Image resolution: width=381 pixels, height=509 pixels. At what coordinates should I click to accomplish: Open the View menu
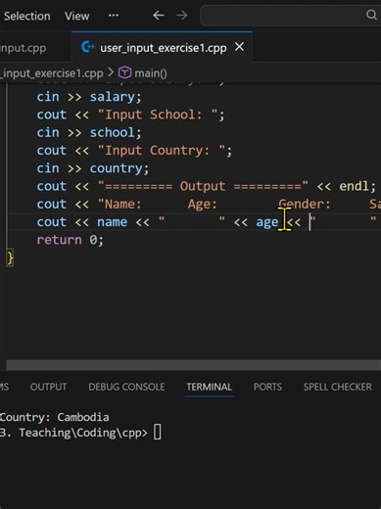[x=76, y=16]
